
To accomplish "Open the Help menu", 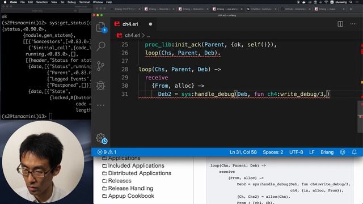I will click(x=109, y=2).
